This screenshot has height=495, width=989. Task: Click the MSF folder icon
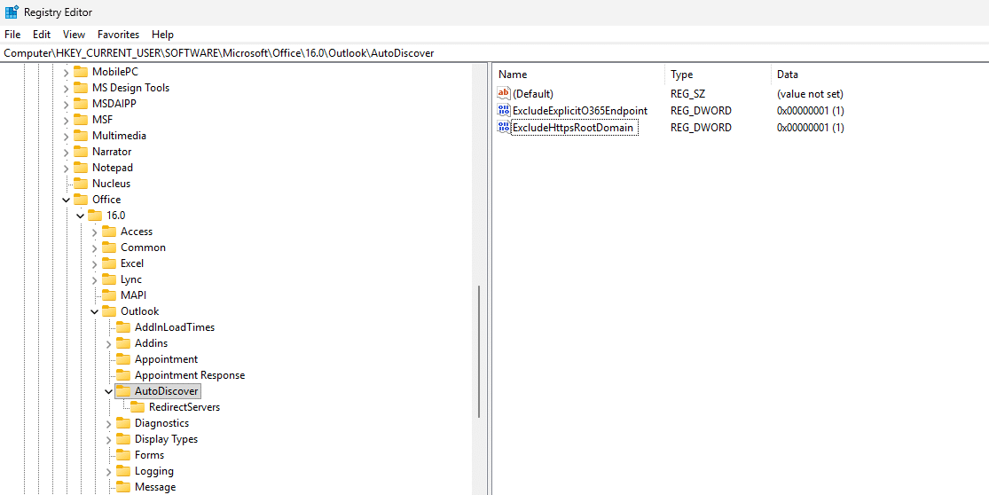tap(80, 120)
